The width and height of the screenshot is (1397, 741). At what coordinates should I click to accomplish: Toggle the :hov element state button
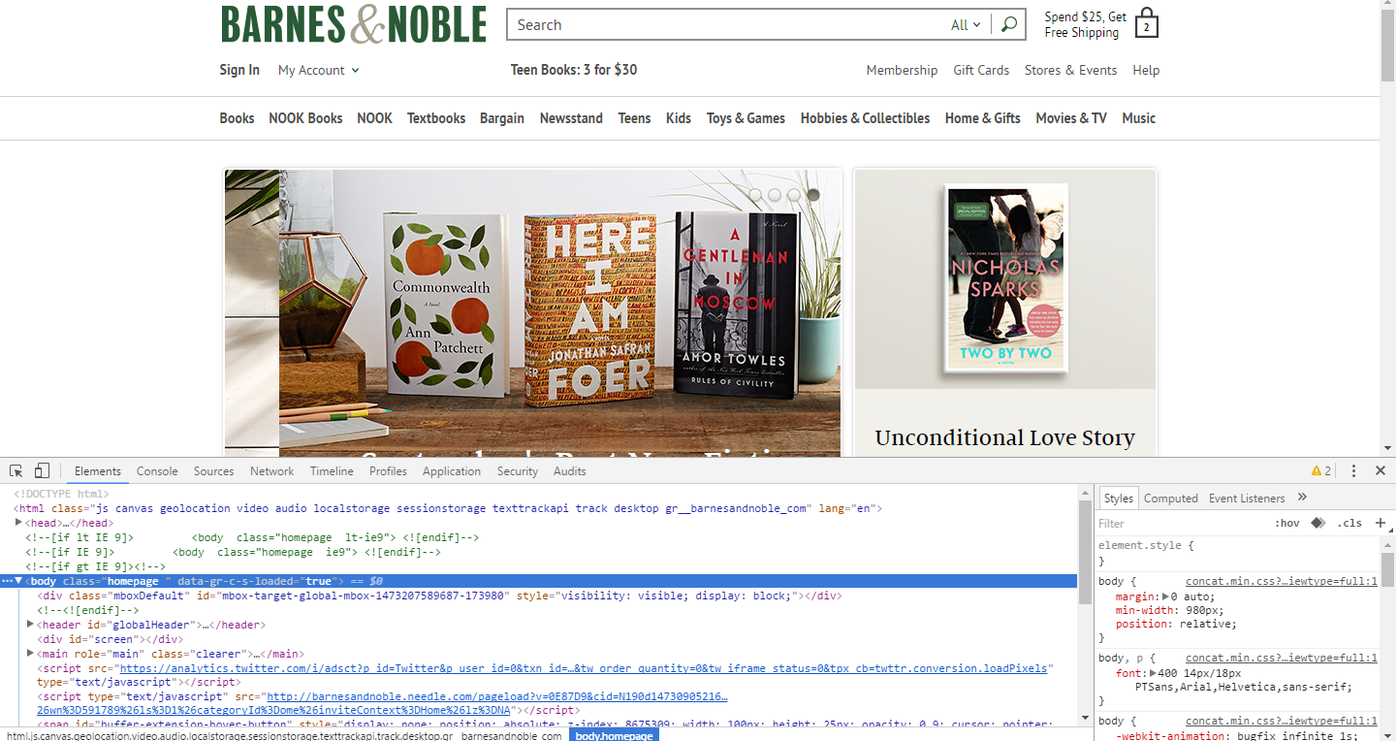click(x=1287, y=523)
